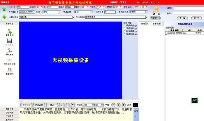Open the 费别 公费 dropdown

coord(121,7)
